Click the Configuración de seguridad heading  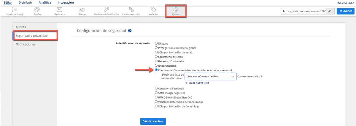[101, 30]
